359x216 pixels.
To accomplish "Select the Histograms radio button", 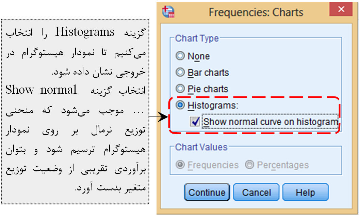I will tap(180, 105).
